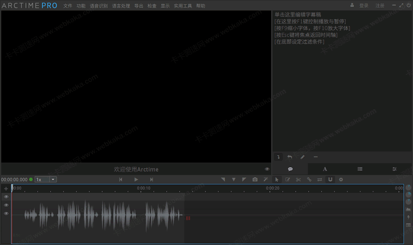Toggle the magnet snapping button
This screenshot has width=413, height=245.
pos(330,179)
